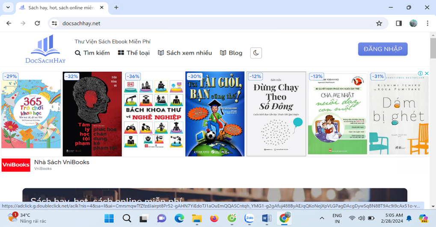Open Word from the taskbar
The height and width of the screenshot is (227, 436).
pyautogui.click(x=267, y=218)
